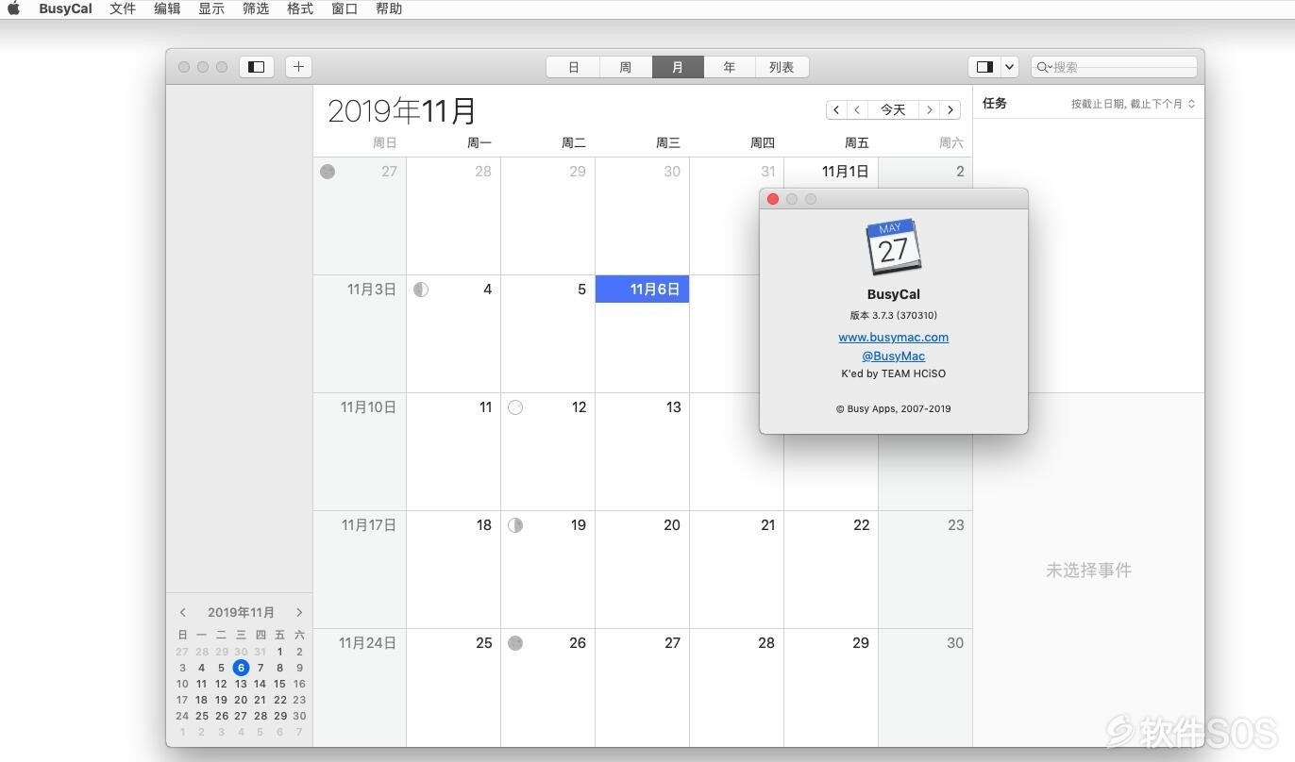Viewport: 1295px width, 762px height.
Task: Open www.busymac.com link
Action: tap(893, 337)
